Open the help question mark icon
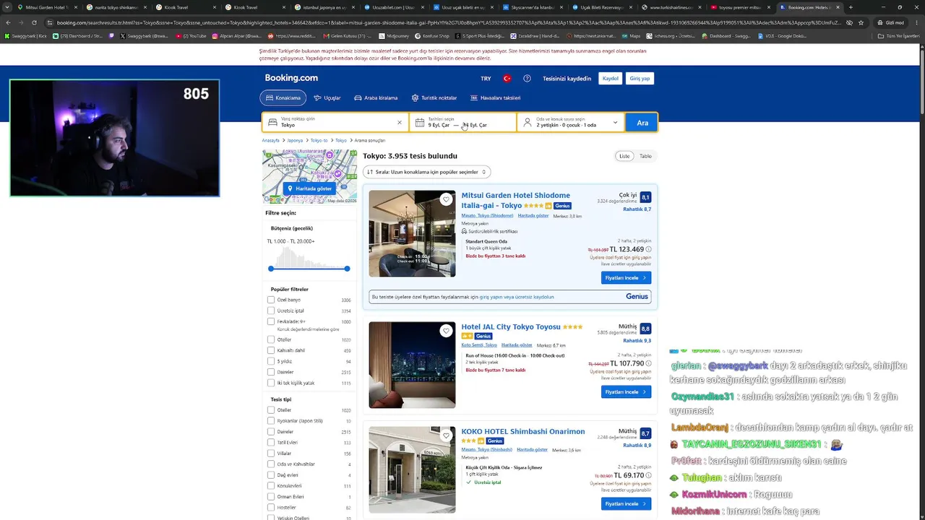Screen dimensions: 925x520 tap(527, 79)
